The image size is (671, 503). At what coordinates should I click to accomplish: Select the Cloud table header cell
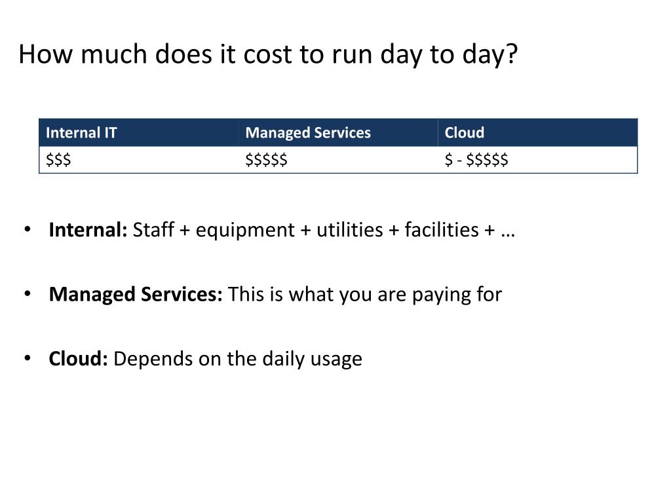coord(538,132)
